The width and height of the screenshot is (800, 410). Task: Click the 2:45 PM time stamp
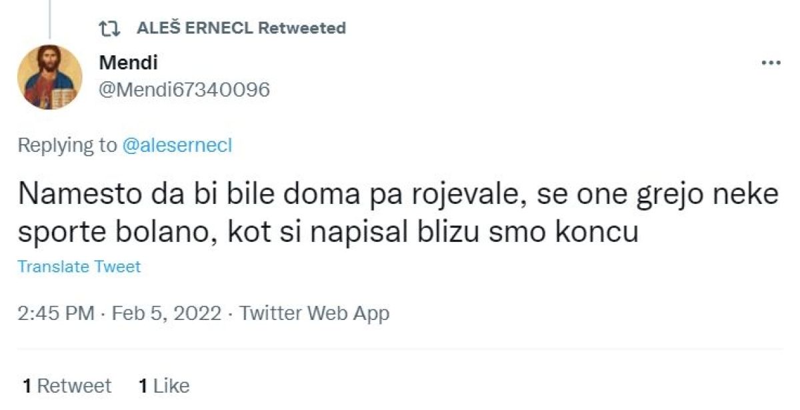pos(56,313)
